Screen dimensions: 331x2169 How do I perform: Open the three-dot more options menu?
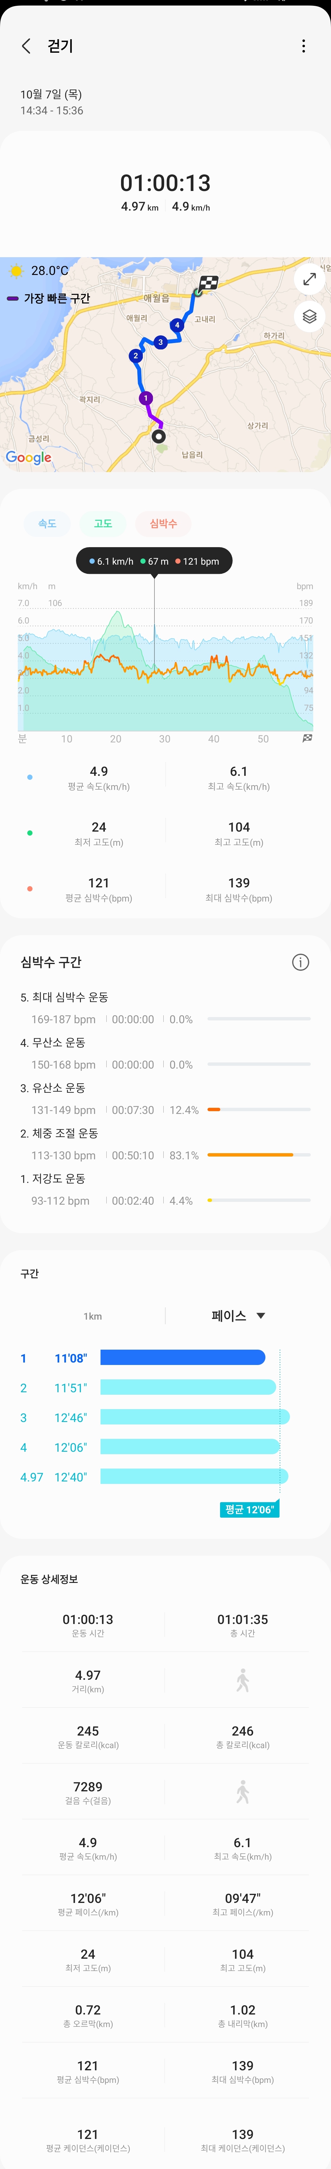(303, 46)
